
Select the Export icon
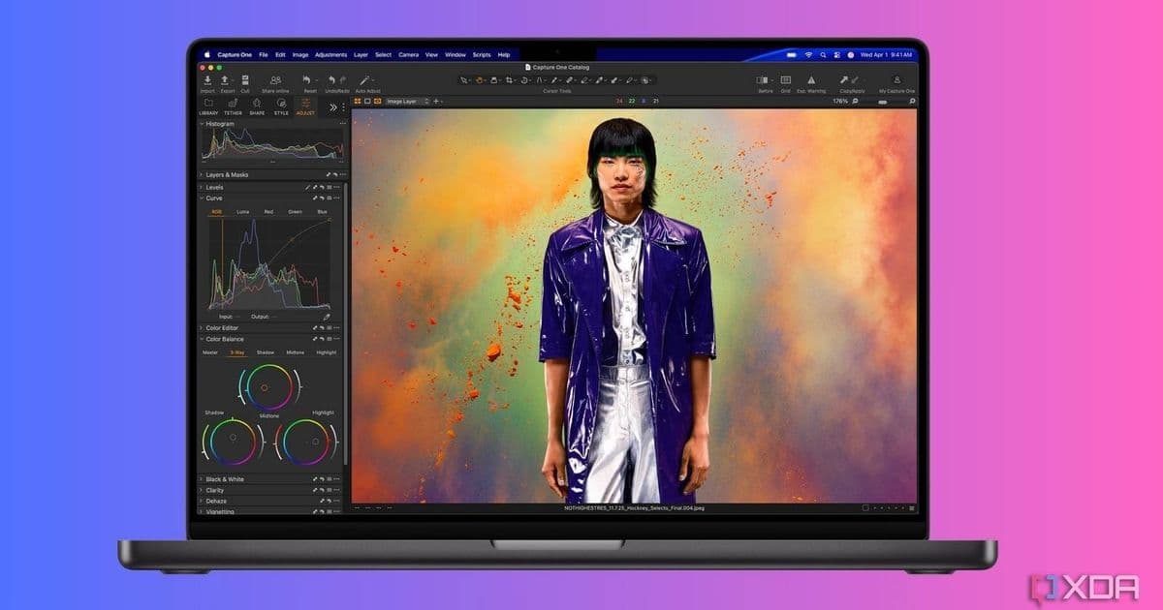pyautogui.click(x=225, y=79)
